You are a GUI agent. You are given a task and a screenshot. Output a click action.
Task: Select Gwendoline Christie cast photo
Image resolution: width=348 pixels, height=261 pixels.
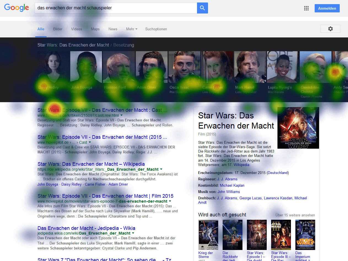pyautogui.click(x=316, y=67)
